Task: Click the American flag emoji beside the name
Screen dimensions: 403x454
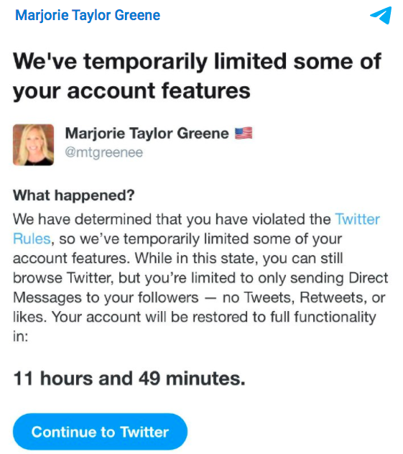Action: coord(244,133)
